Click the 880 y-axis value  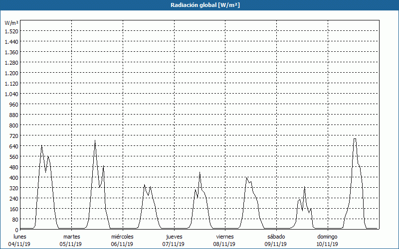[14, 115]
